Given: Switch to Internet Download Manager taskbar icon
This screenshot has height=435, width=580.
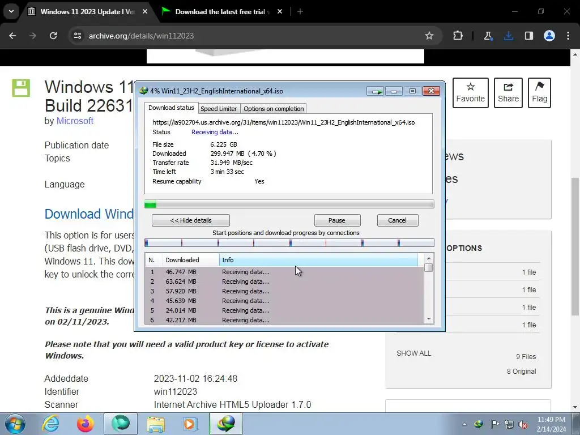Looking at the screenshot, I should click(x=226, y=424).
